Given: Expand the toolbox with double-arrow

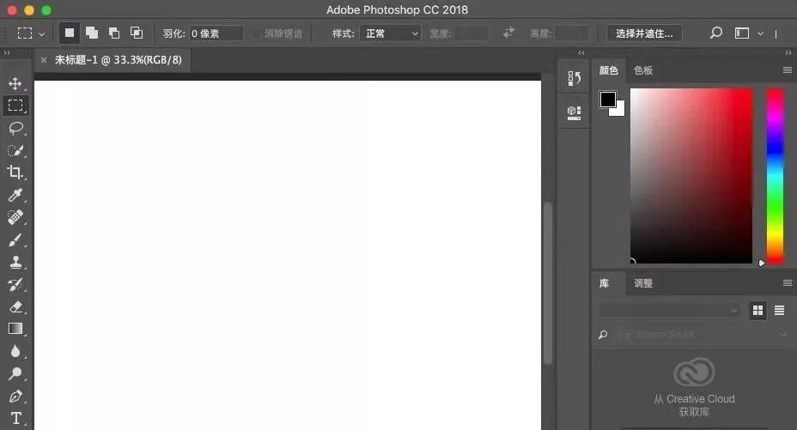Looking at the screenshot, I should coord(7,53).
